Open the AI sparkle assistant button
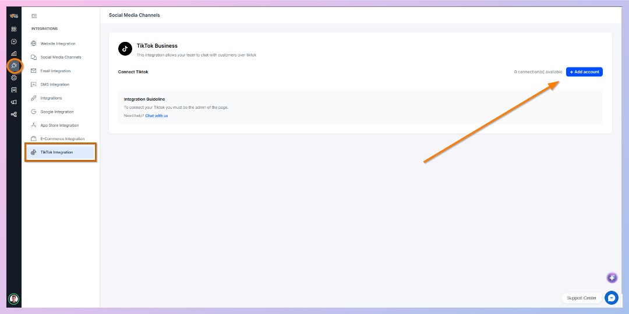629x314 pixels. [x=612, y=277]
